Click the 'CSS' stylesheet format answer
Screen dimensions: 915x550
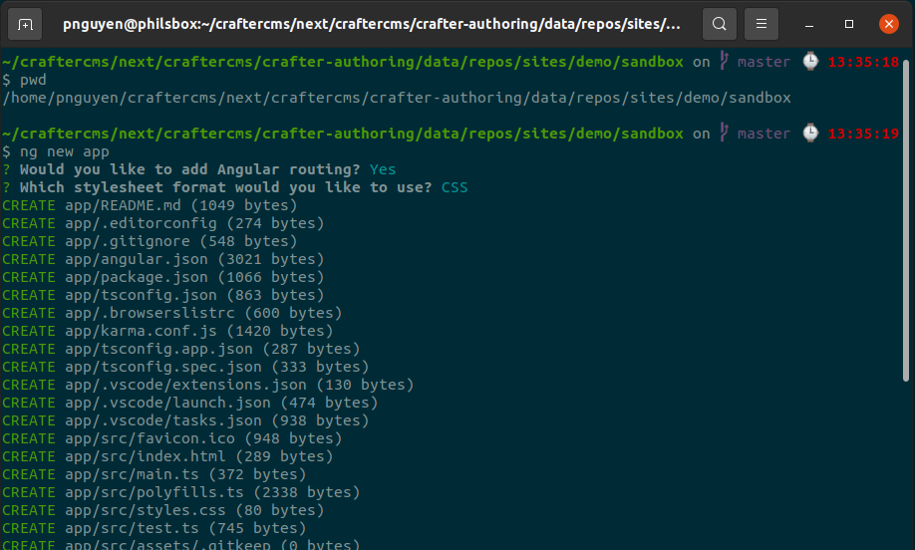[455, 187]
